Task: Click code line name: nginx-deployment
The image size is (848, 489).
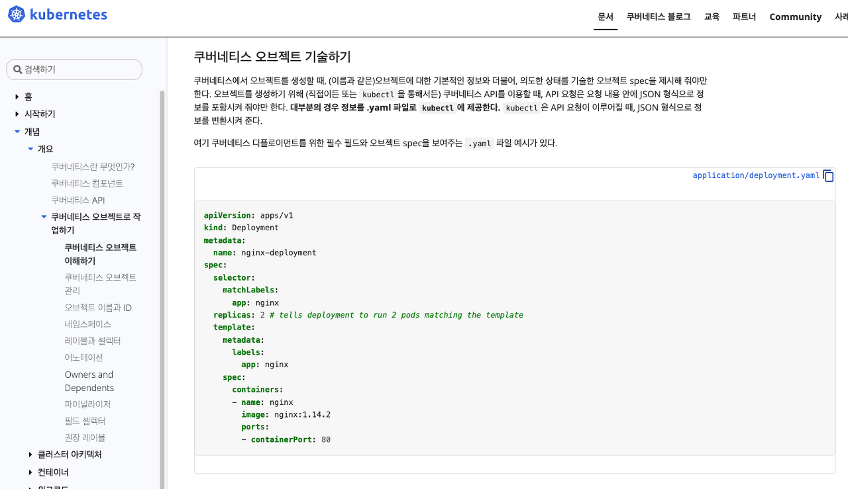Action: [265, 253]
